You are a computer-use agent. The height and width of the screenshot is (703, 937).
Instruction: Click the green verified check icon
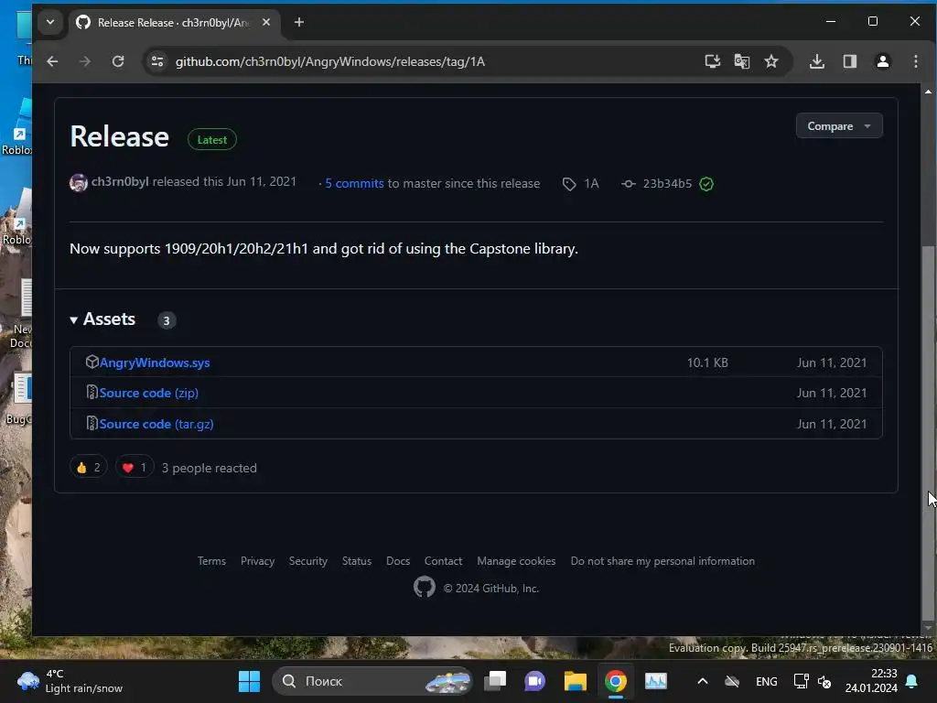705,184
